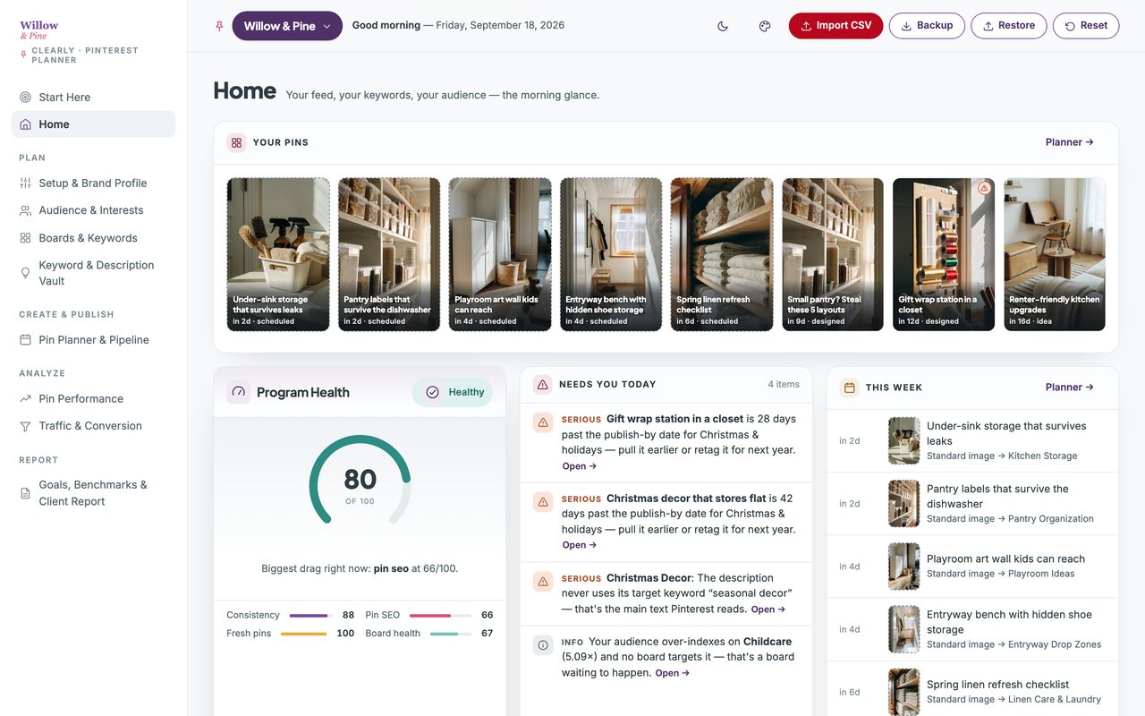Go to Pin Performance
1145x716 pixels.
click(93, 398)
